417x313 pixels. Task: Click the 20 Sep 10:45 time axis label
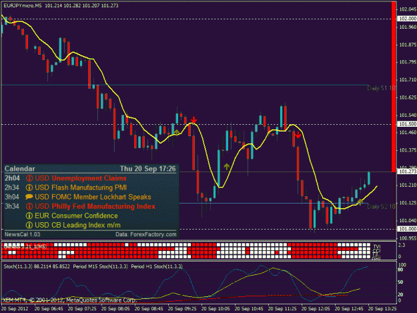click(x=249, y=309)
